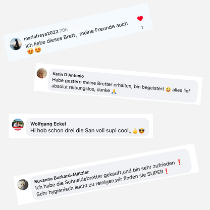This screenshot has width=210, height=210.
Task: Click the red heart like icon
Action: (x=140, y=18)
